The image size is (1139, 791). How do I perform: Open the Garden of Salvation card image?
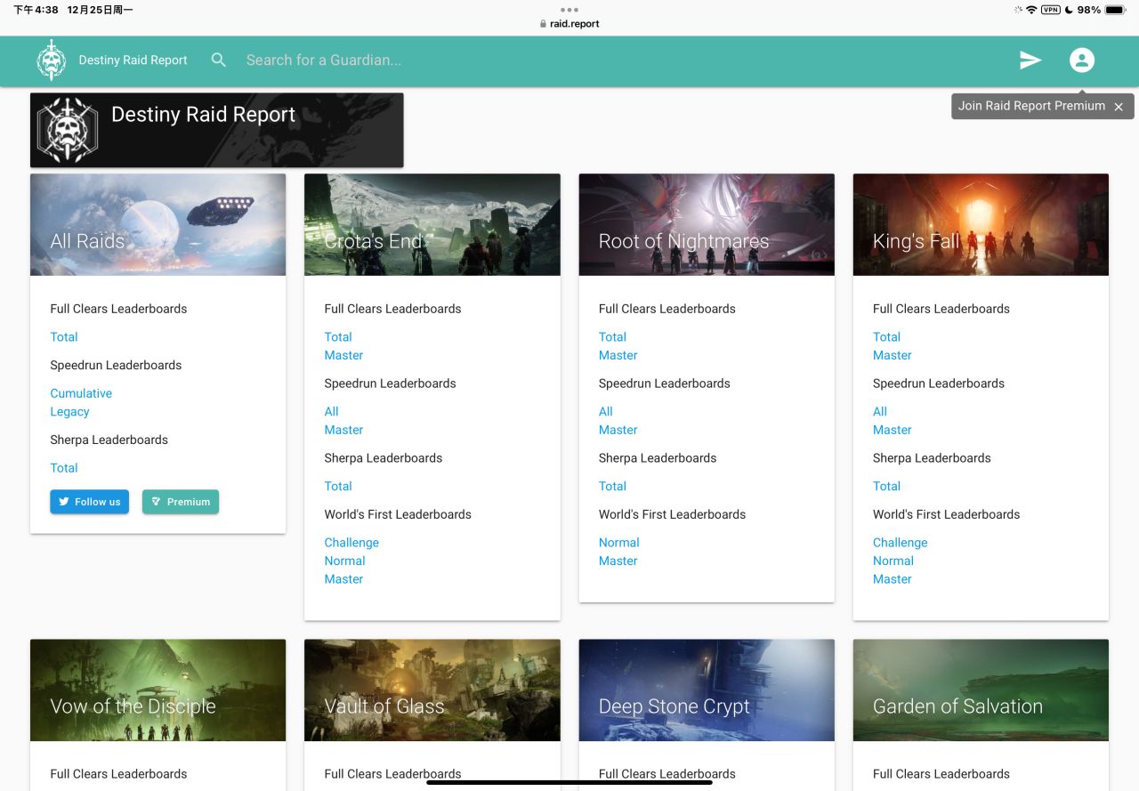(981, 690)
